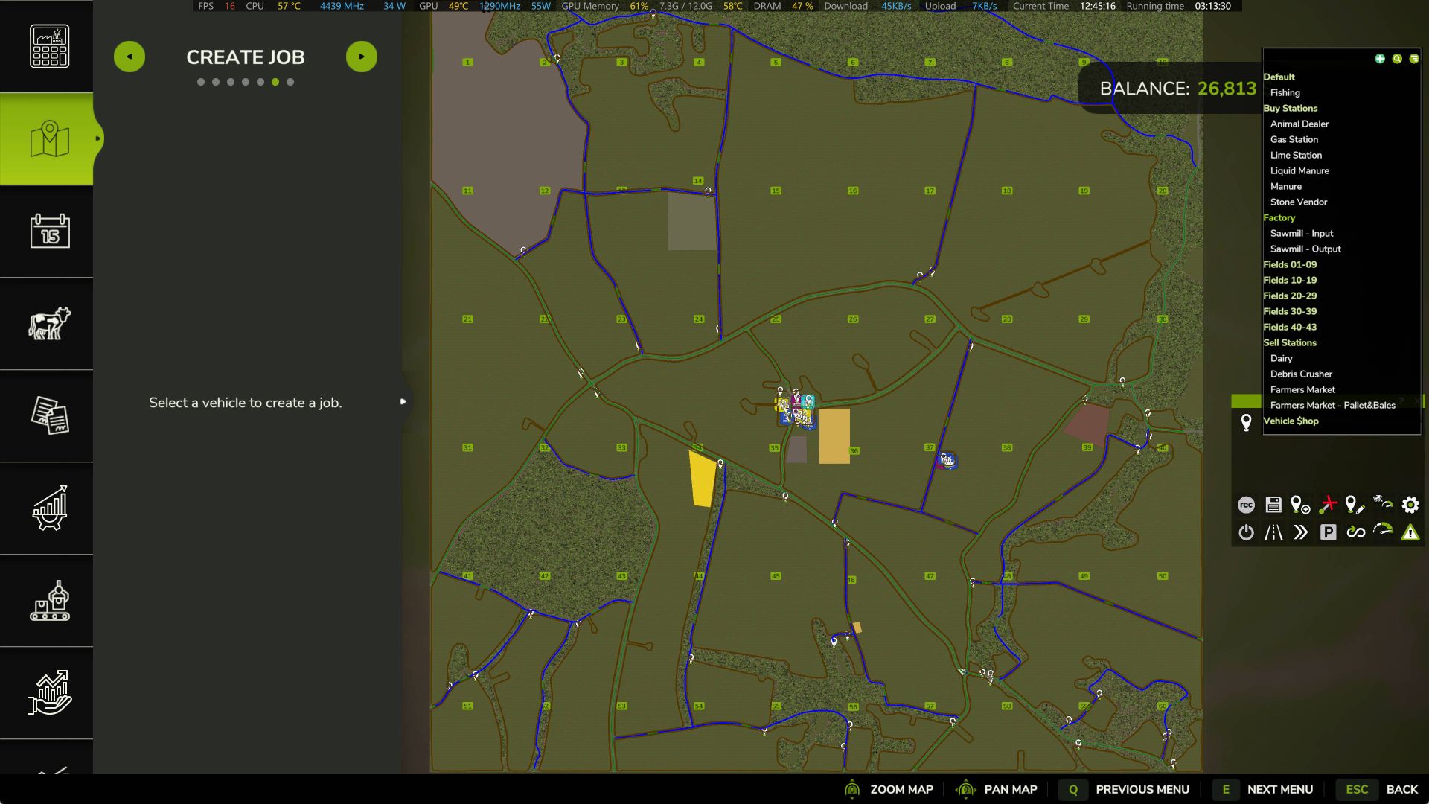
Task: Expand the Fields 30-39 group
Action: pos(1290,311)
